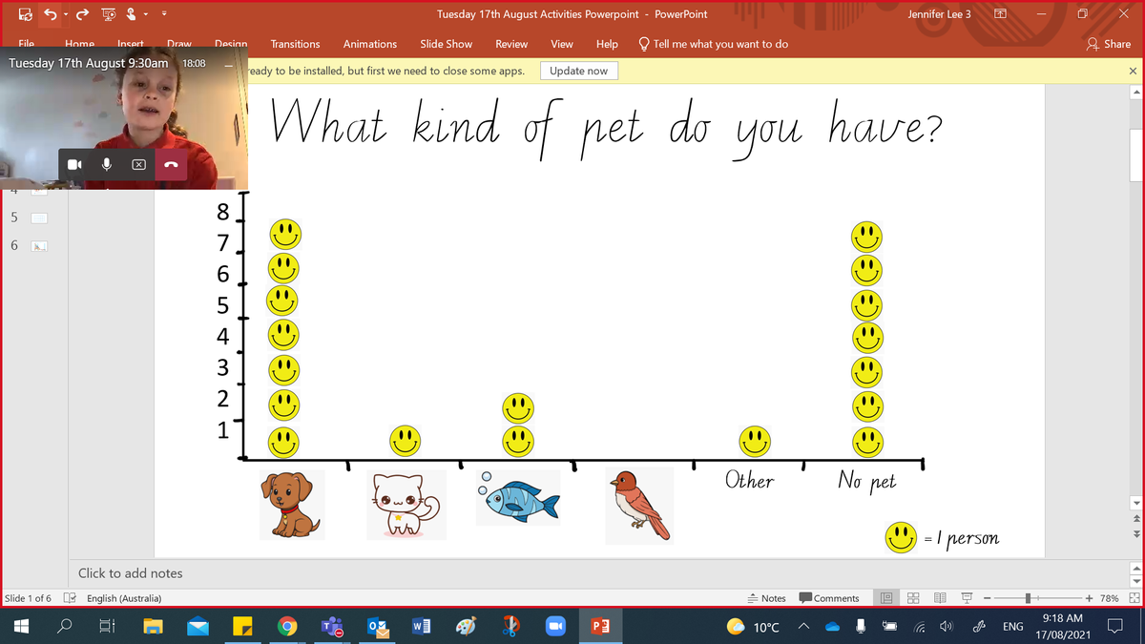Open the Touch/Mouse mode dropdown arrow
The image size is (1145, 644).
146,15
